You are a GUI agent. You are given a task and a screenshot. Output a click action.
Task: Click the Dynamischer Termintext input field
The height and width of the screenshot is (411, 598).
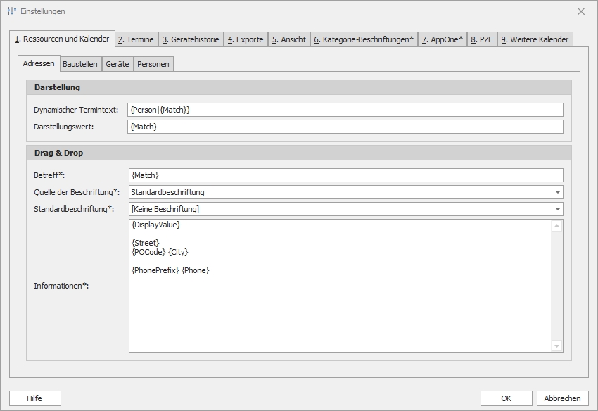pos(345,110)
